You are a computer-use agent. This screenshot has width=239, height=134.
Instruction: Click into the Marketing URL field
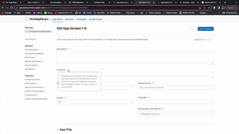(176, 87)
